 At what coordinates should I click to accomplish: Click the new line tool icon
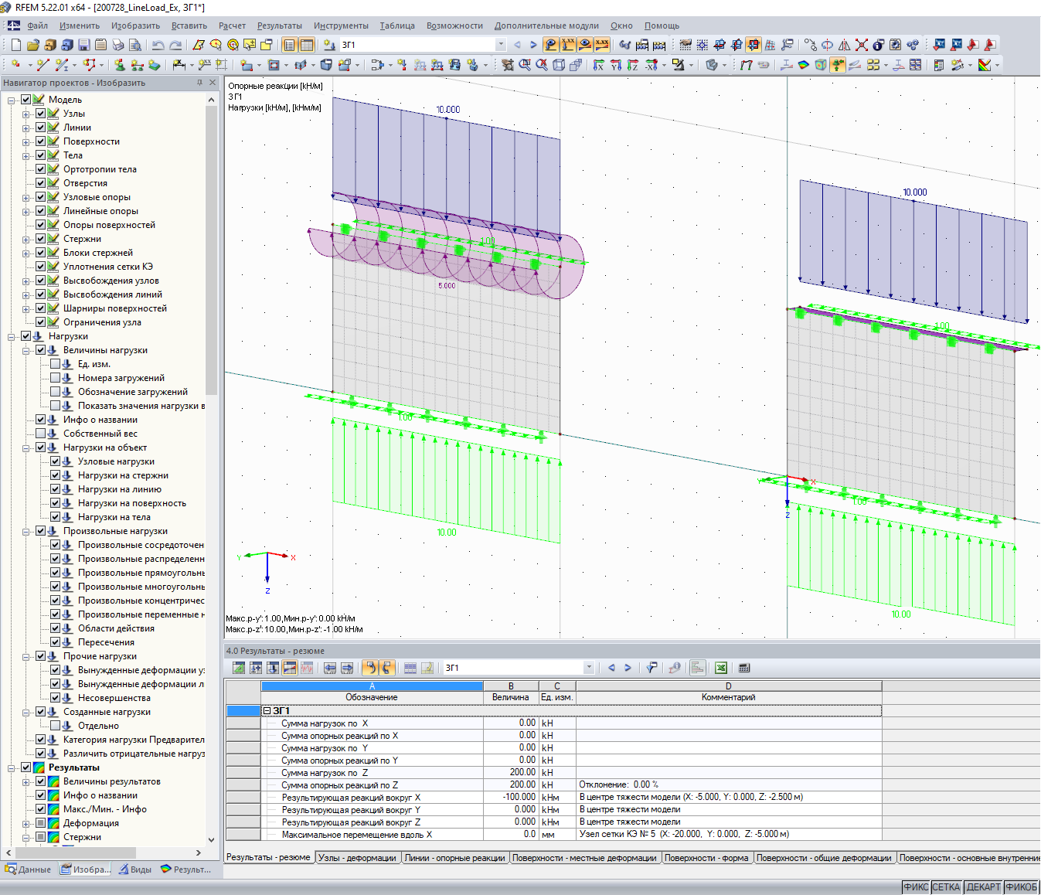coord(43,65)
